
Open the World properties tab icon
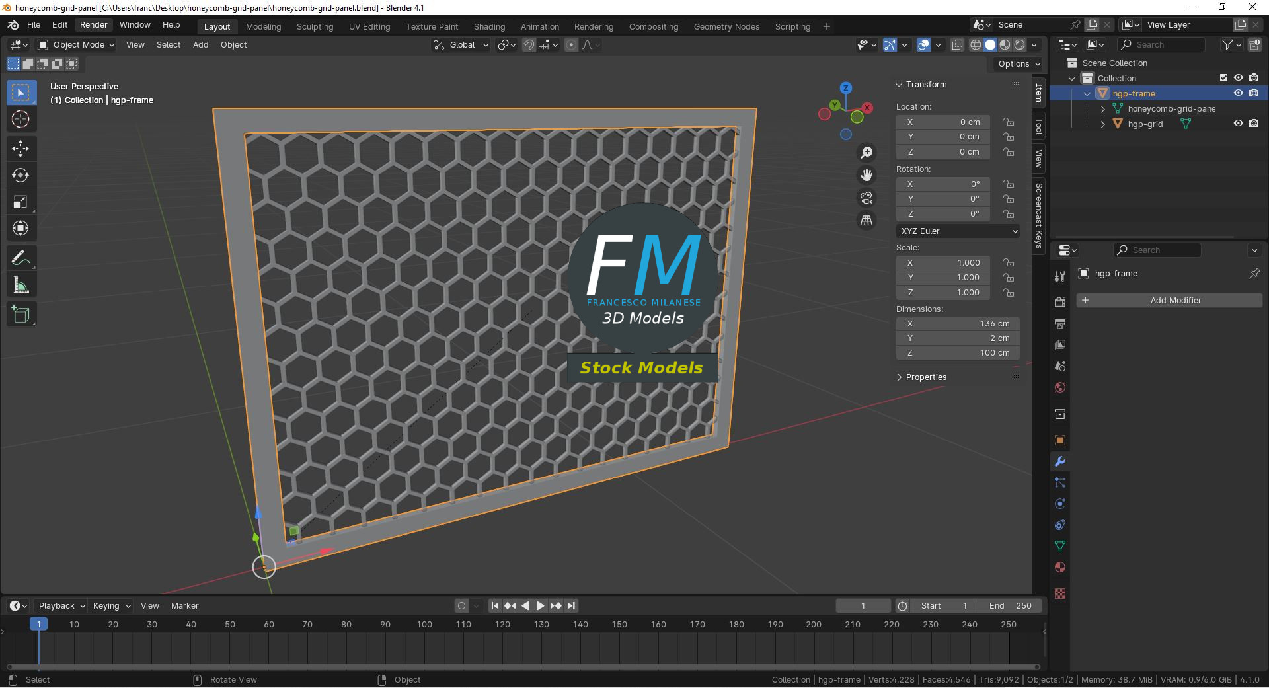[1060, 387]
